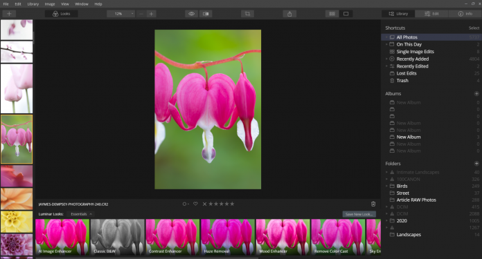Expand the Birds folder

pos(386,186)
